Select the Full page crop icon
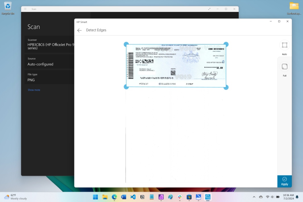The height and width of the screenshot is (202, 303). coord(285,67)
